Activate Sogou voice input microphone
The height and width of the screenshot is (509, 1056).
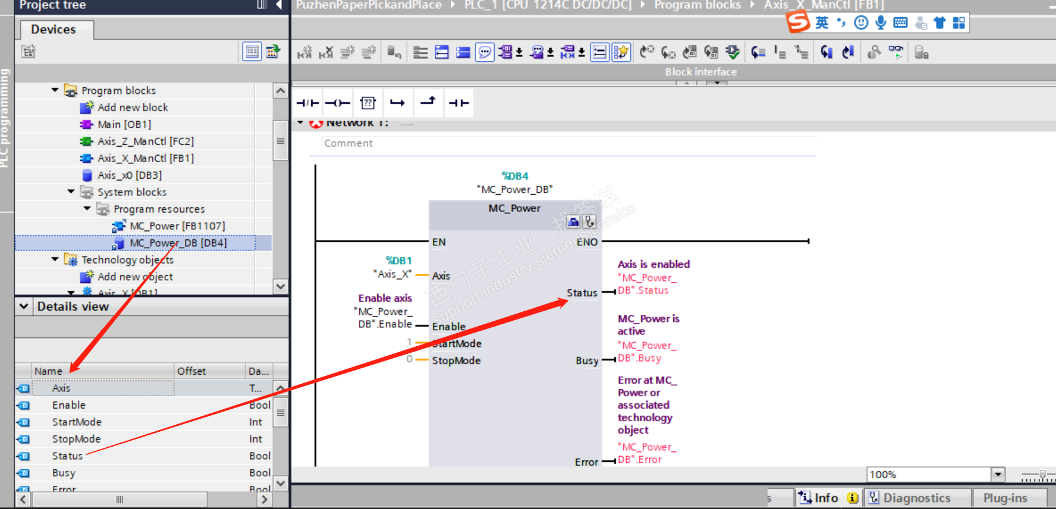pos(881,23)
